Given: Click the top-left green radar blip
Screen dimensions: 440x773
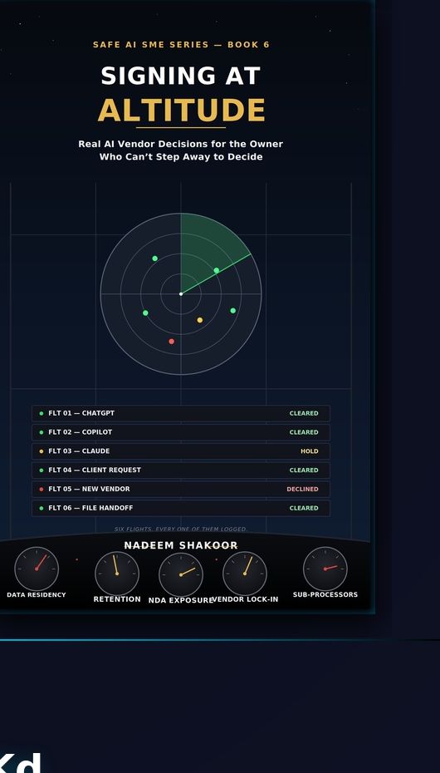Looking at the screenshot, I should pyautogui.click(x=155, y=258).
